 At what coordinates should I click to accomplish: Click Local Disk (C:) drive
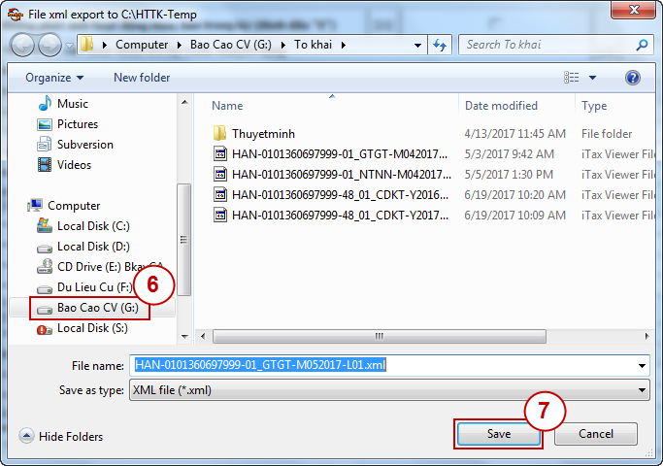point(93,226)
